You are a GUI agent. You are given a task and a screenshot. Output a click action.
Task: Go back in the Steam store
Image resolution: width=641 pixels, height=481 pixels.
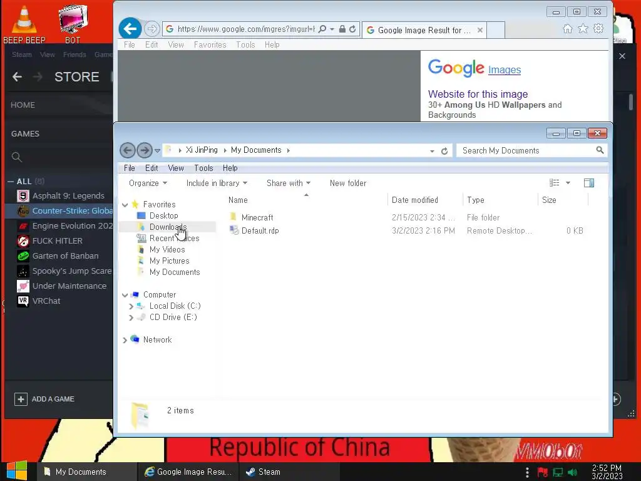pyautogui.click(x=17, y=76)
